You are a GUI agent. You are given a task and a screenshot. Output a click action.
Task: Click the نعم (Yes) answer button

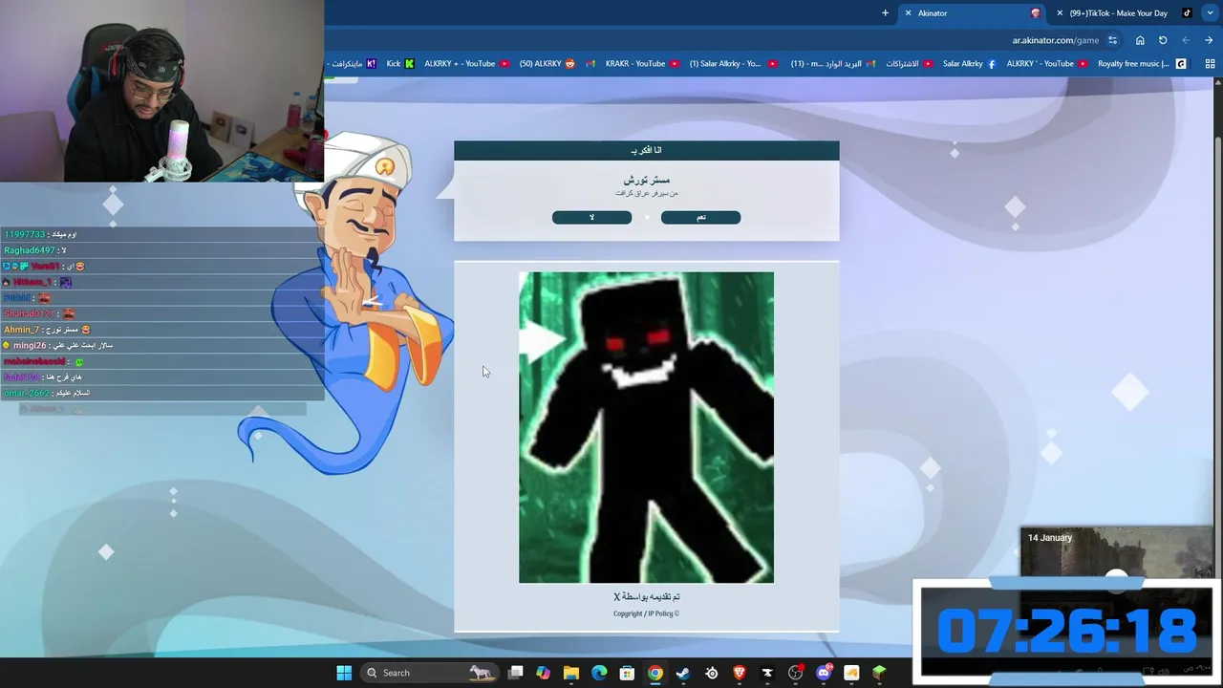pos(700,218)
